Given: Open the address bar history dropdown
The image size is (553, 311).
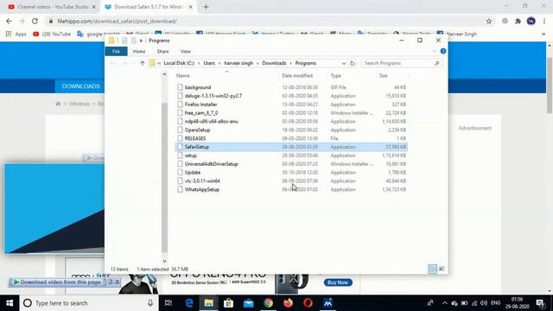Looking at the screenshot, I should click(x=344, y=63).
